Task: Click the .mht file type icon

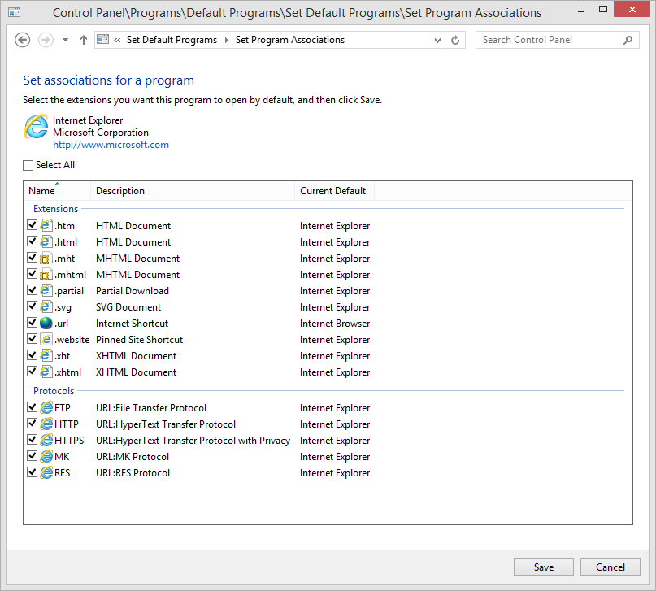Action: tap(46, 258)
